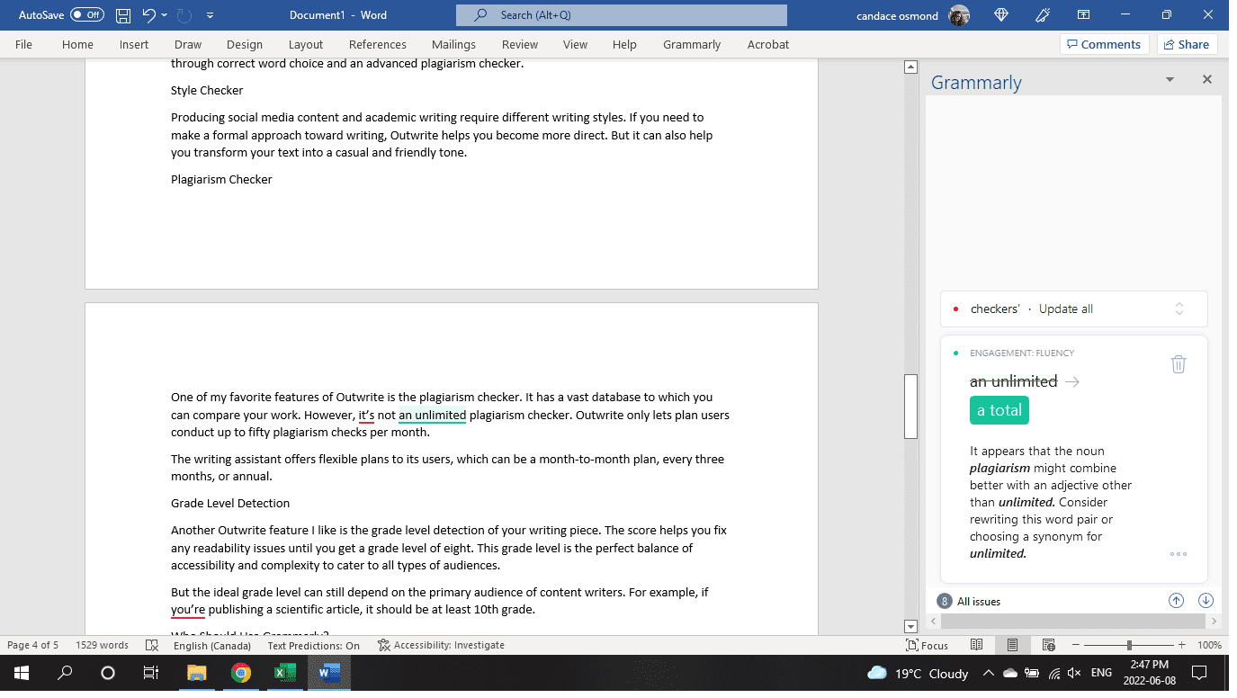Adjust the zoom slider in status bar
The image size is (1237, 698).
(1129, 645)
